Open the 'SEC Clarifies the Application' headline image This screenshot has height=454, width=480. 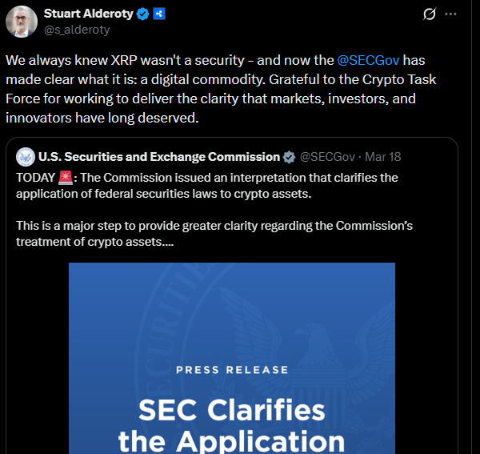point(231,426)
